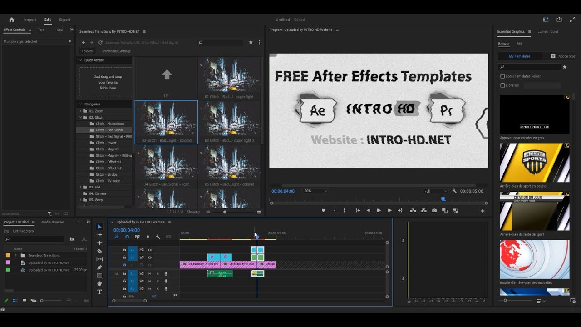Hide track V3 with its eye icon
This screenshot has width=581, height=327.
(x=149, y=250)
